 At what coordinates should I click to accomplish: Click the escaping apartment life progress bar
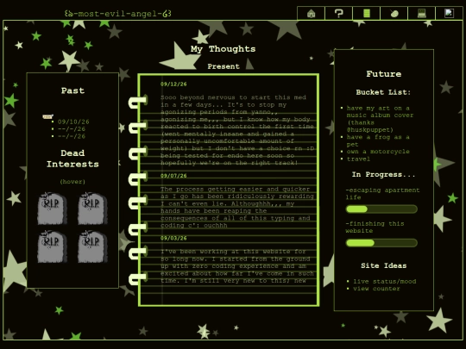381,209
